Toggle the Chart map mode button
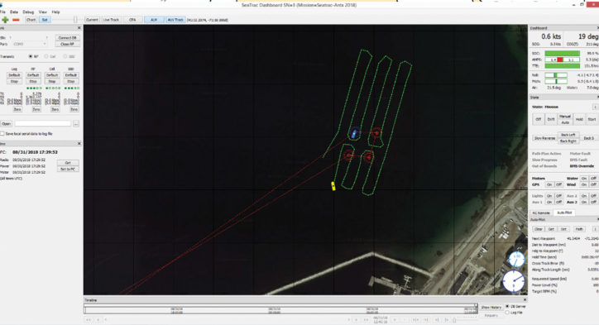 [x=31, y=20]
